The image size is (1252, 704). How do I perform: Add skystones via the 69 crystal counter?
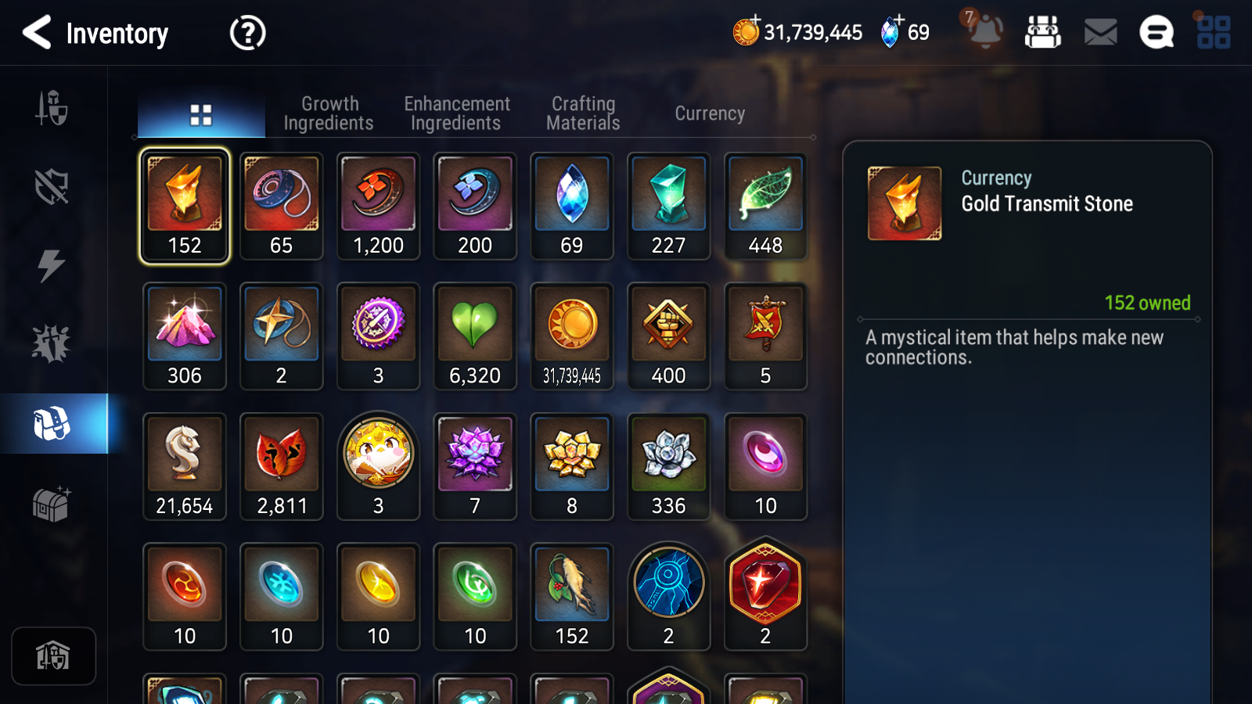[x=905, y=32]
